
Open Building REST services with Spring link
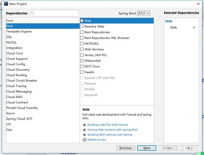coord(110,135)
